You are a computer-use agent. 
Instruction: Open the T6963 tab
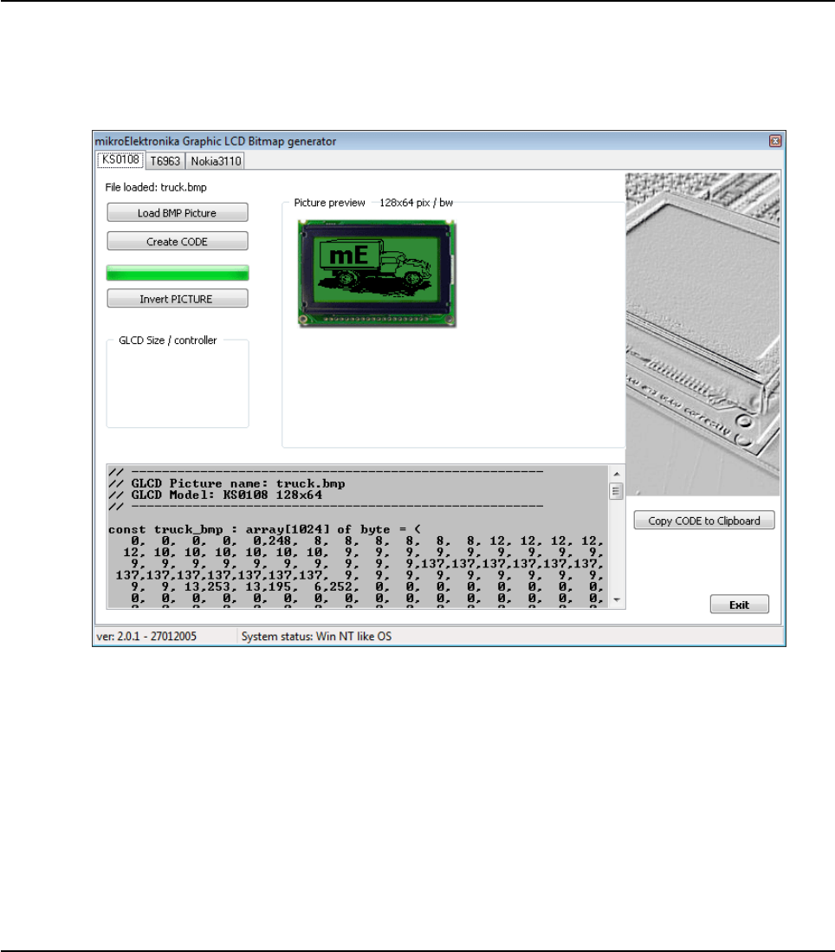tap(165, 161)
